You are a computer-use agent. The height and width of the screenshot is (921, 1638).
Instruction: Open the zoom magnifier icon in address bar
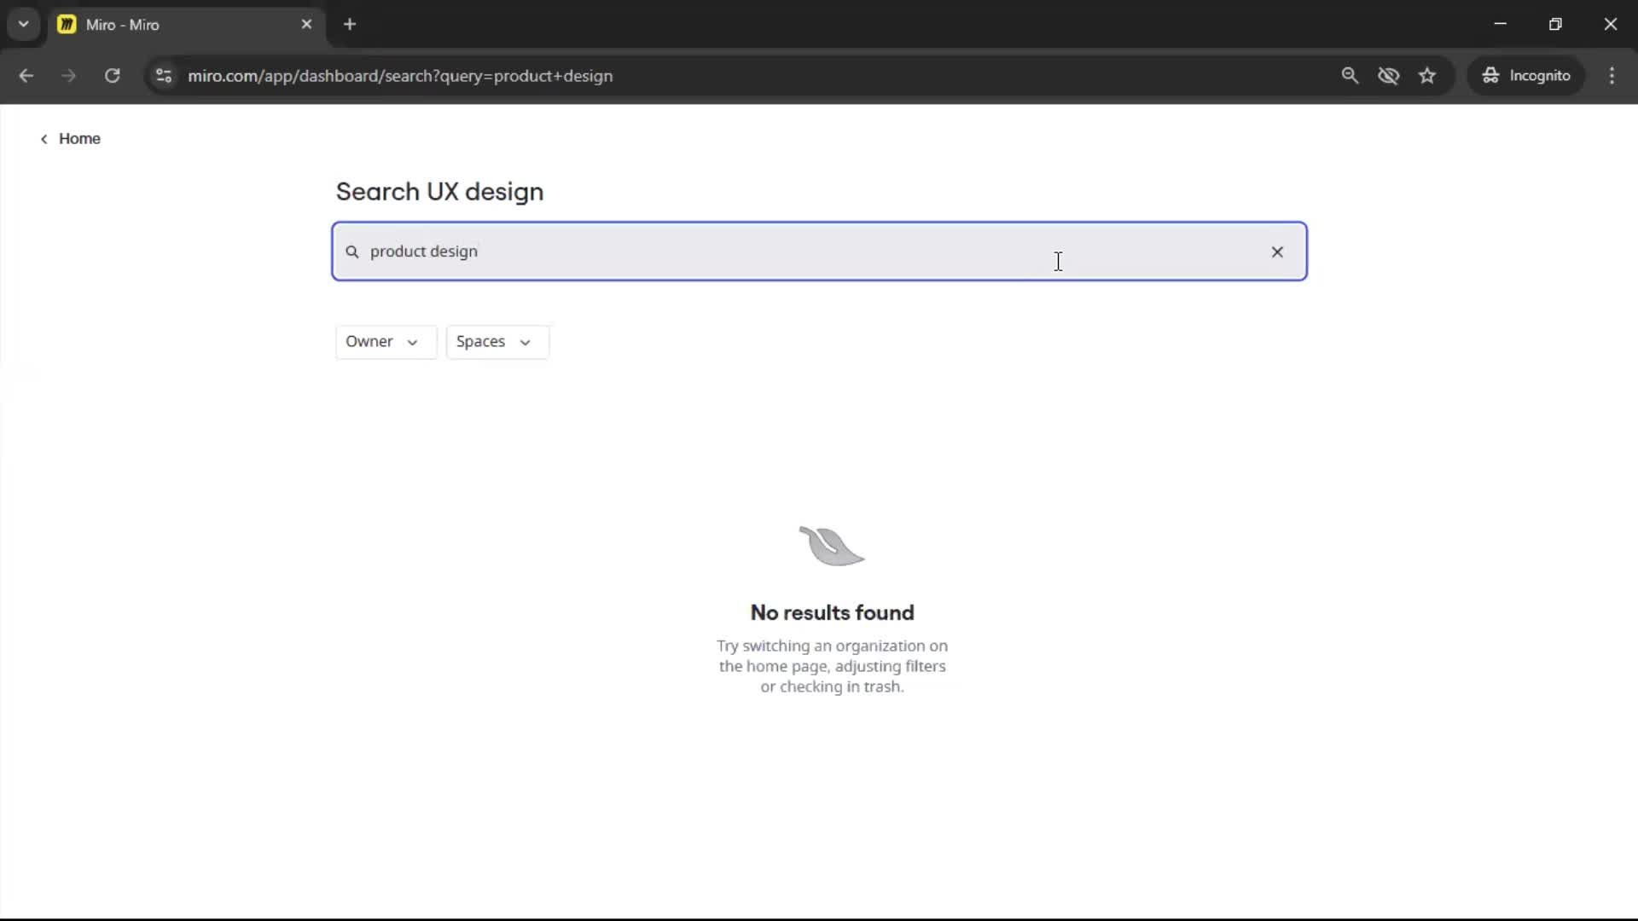[1350, 75]
